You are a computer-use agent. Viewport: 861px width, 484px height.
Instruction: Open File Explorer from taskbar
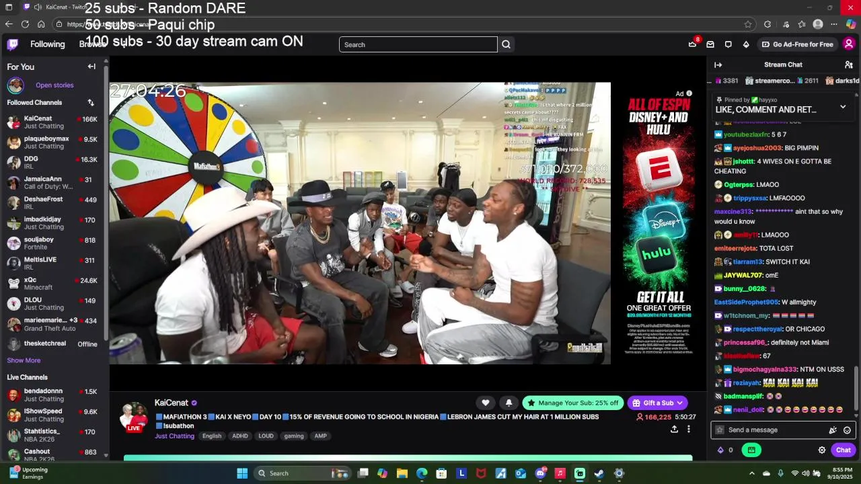click(402, 473)
